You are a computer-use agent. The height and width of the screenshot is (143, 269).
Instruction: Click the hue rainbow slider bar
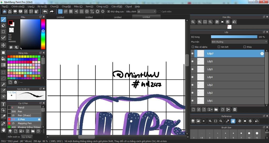point(43,34)
